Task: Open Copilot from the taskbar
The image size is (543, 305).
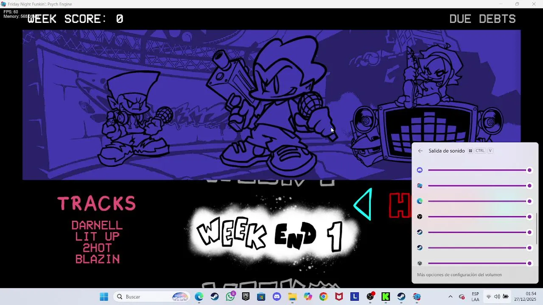Action: coord(308,297)
